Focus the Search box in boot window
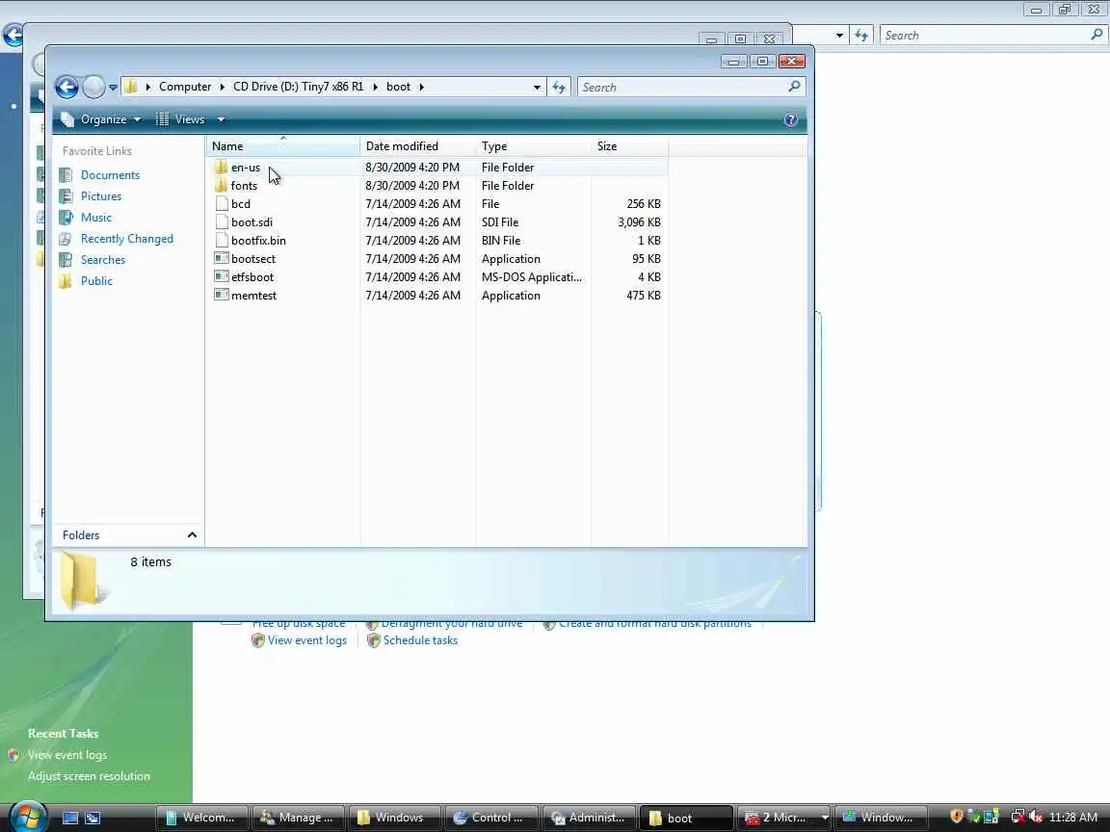 point(682,87)
